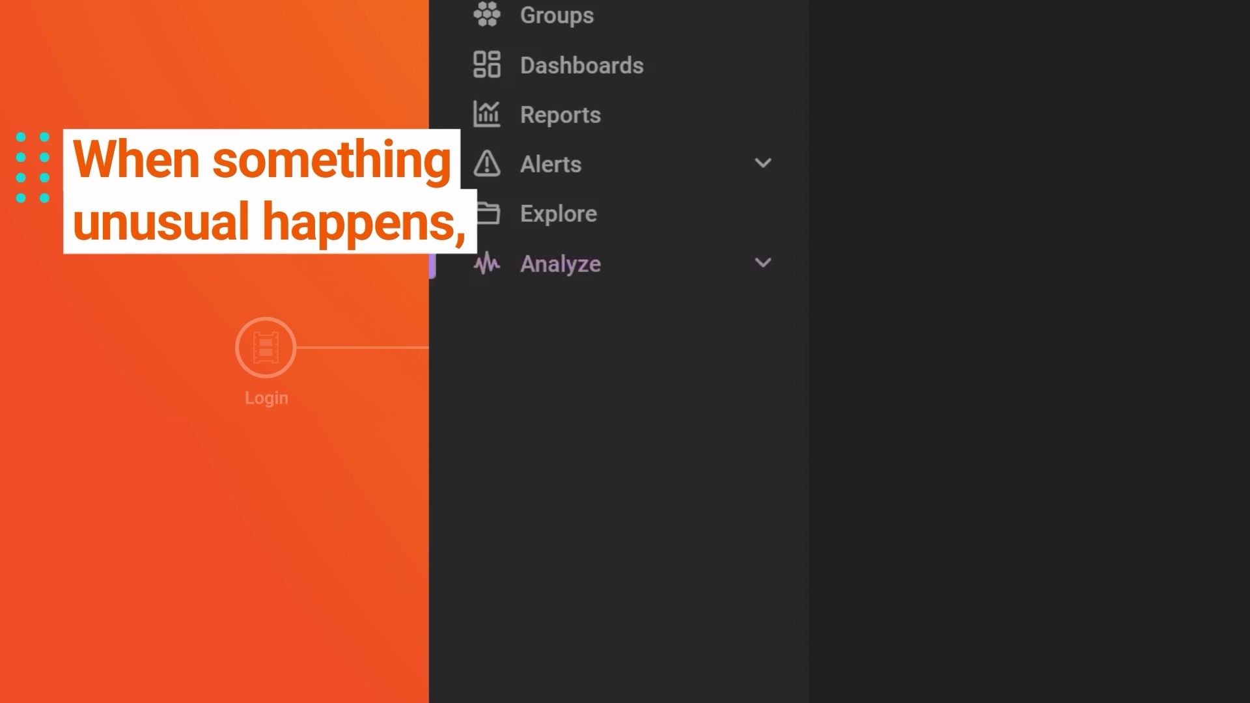This screenshot has width=1250, height=703.
Task: Click the Reports bar-chart icon
Action: [486, 113]
